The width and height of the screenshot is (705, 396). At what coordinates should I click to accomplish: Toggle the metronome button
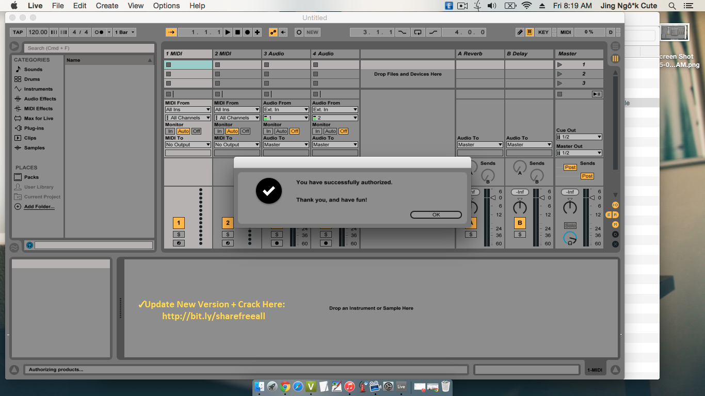coord(99,32)
